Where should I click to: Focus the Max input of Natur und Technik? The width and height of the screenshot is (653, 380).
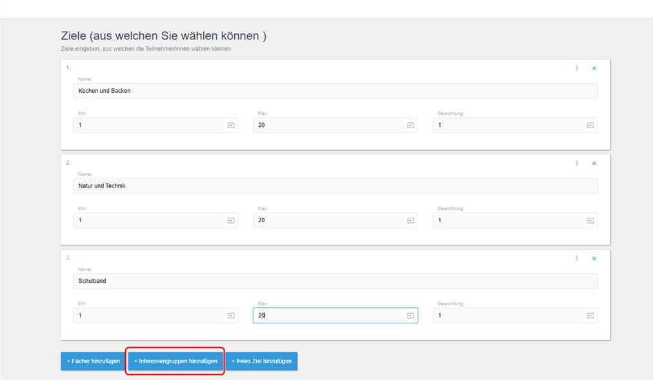[336, 220]
